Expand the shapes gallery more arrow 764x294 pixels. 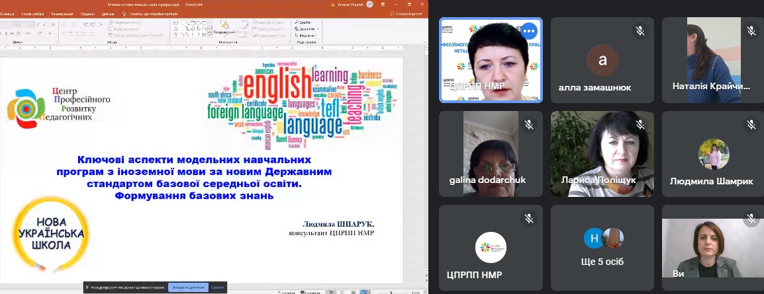[209, 35]
